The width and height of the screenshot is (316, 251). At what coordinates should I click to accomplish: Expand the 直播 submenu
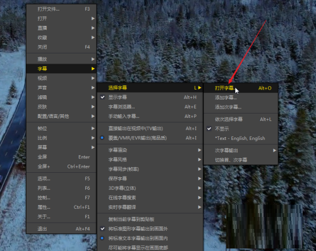click(x=61, y=28)
